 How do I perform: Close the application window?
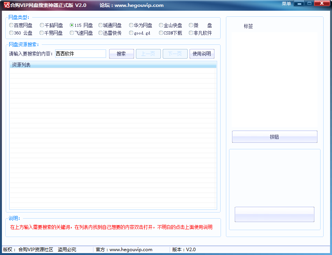(x=322, y=3)
